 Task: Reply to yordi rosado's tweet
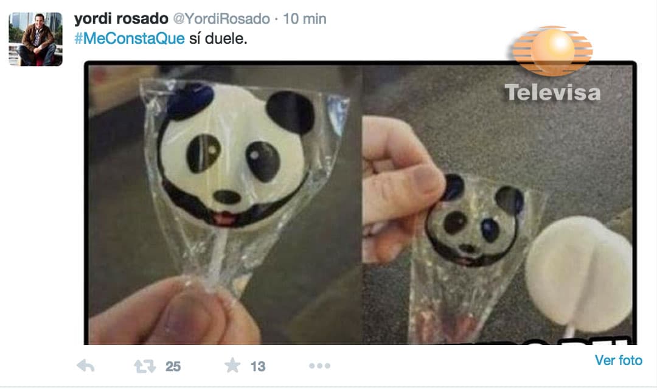tap(86, 366)
